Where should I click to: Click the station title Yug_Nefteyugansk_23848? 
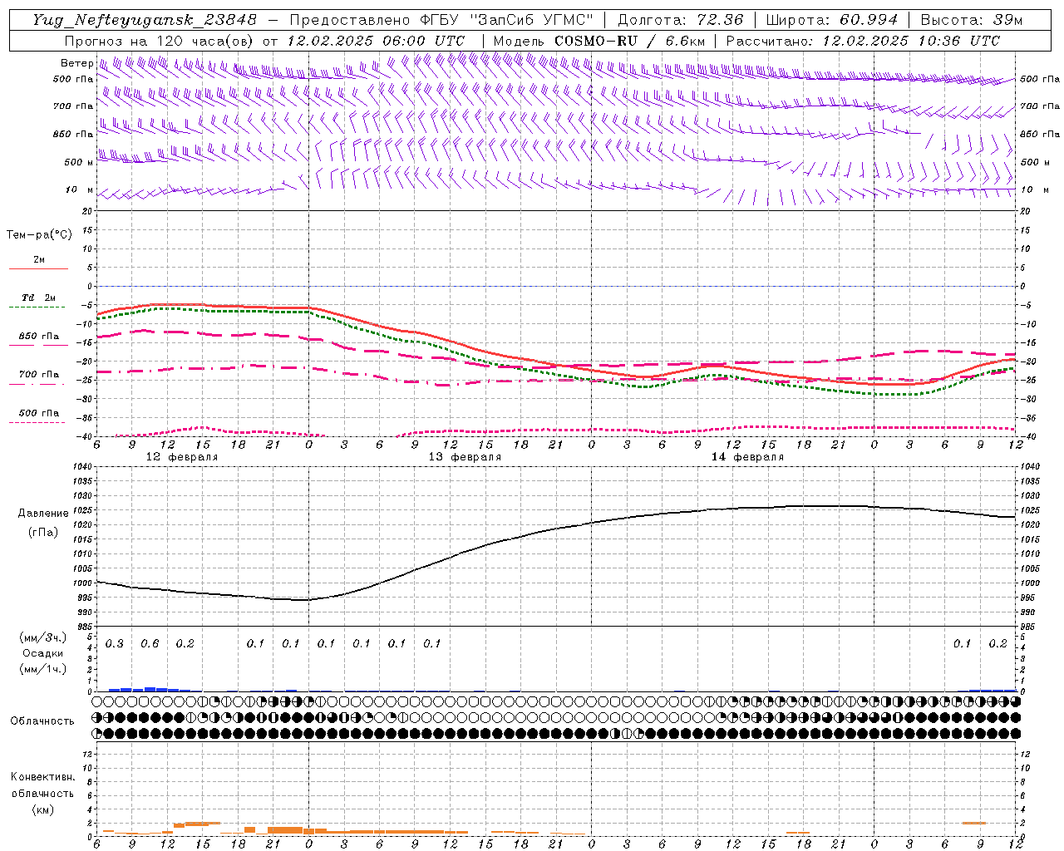click(x=145, y=20)
